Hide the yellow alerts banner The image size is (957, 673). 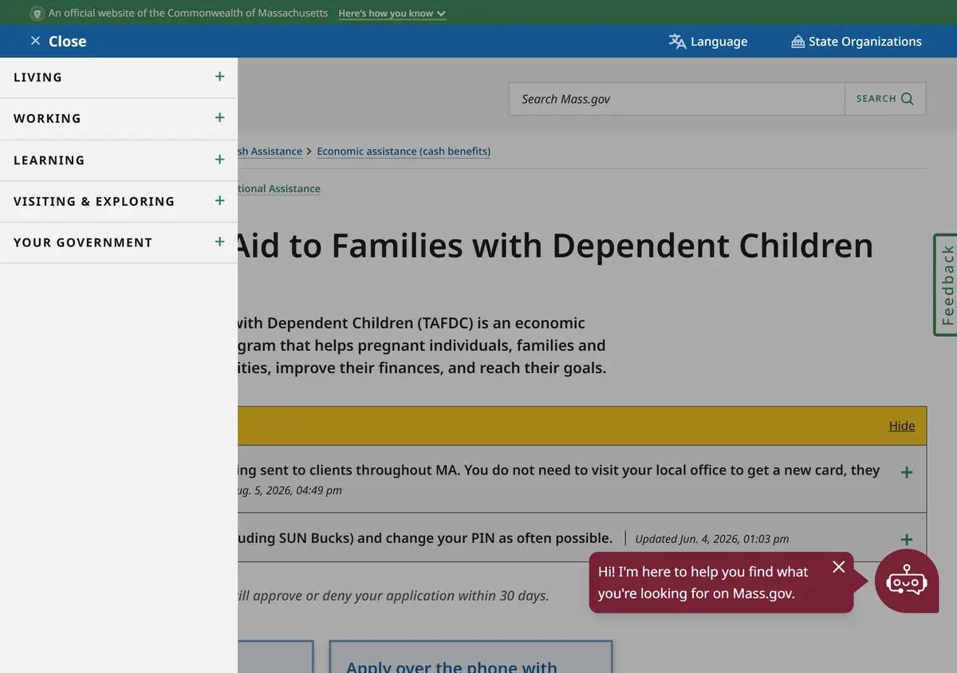pyautogui.click(x=902, y=426)
